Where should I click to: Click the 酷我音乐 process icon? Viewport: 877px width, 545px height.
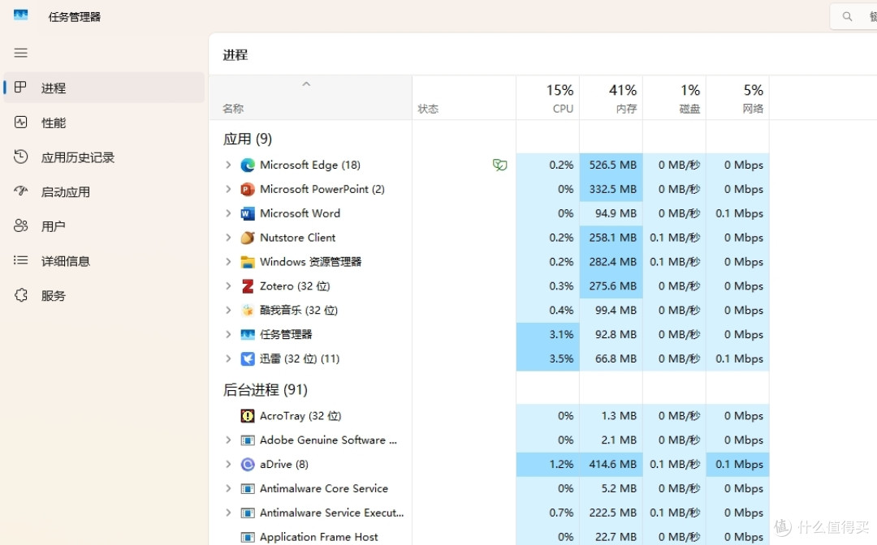tap(247, 311)
